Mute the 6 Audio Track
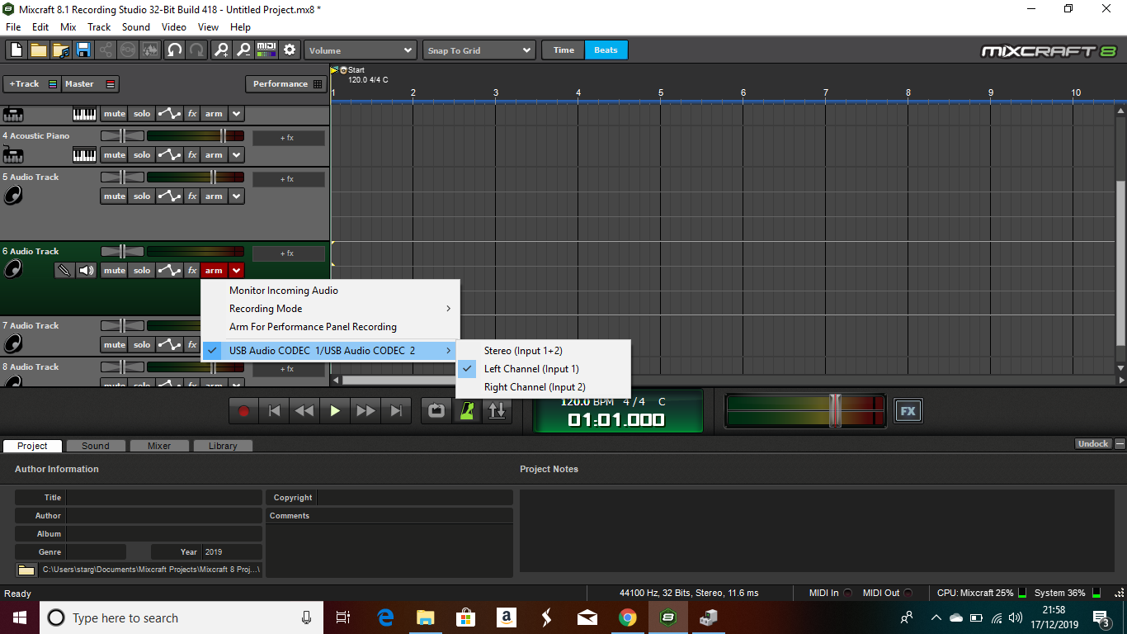This screenshot has width=1127, height=634. 115,271
